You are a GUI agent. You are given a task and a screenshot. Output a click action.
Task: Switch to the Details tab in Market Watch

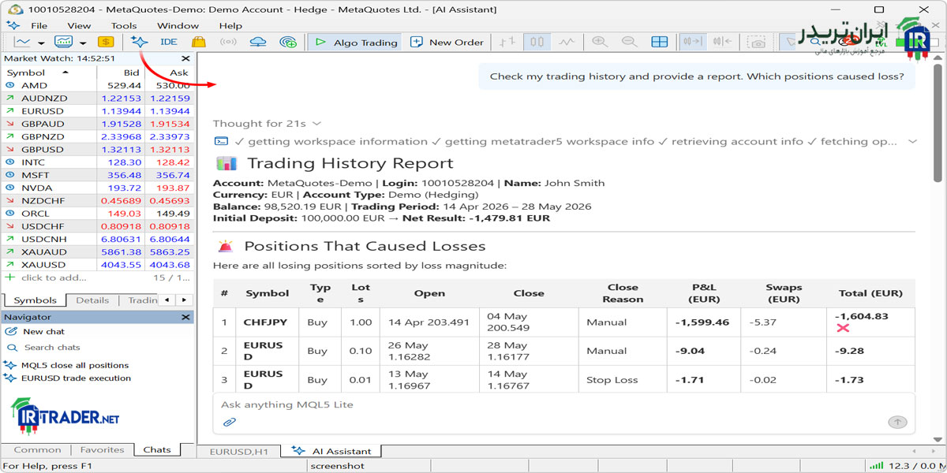[92, 300]
